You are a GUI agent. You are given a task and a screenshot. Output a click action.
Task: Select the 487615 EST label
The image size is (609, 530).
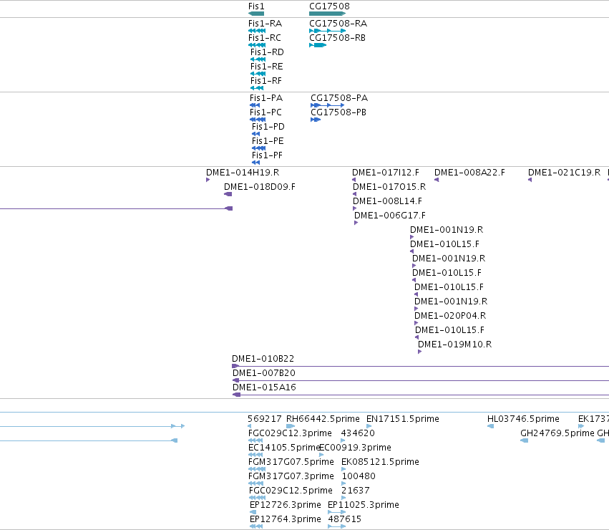pyautogui.click(x=344, y=519)
